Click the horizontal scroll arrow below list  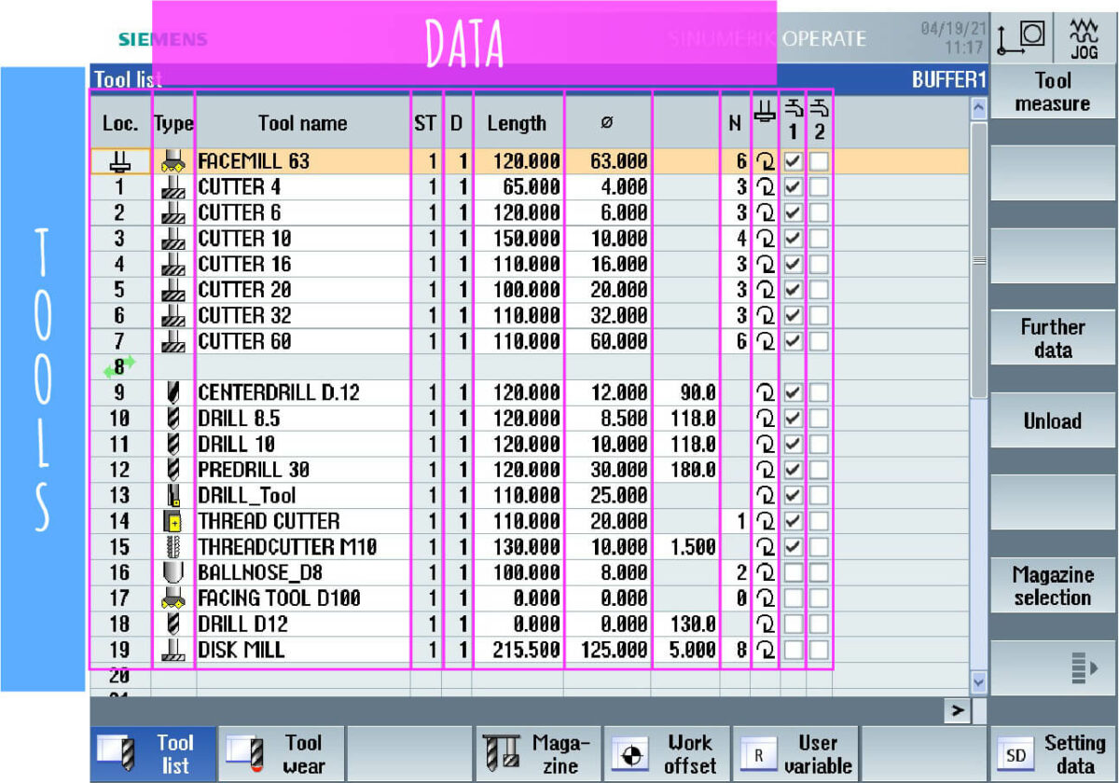(x=957, y=710)
